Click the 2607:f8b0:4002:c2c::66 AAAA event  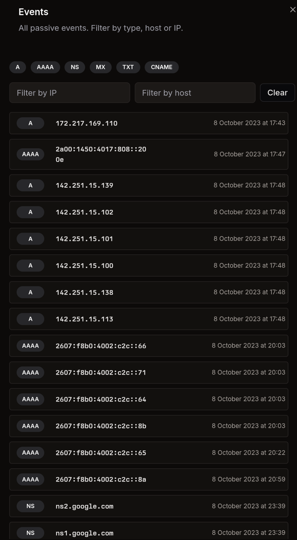[x=149, y=346]
